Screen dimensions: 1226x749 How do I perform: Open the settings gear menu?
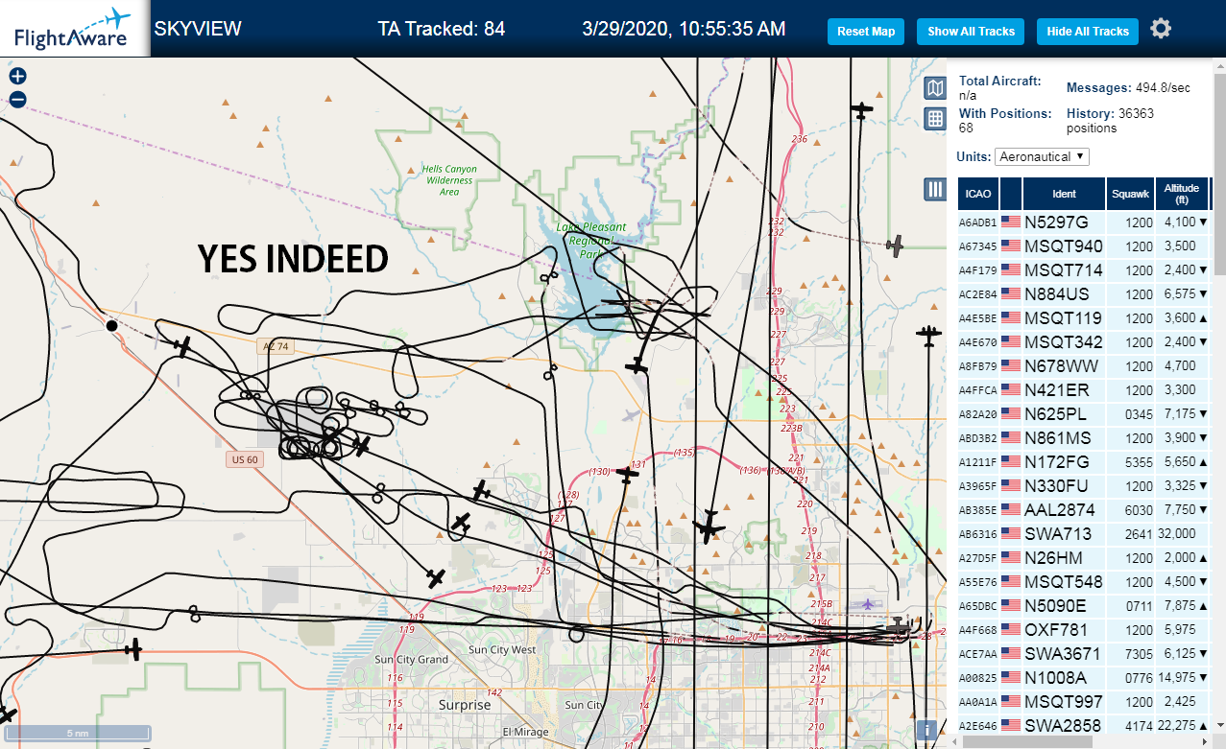point(1161,29)
